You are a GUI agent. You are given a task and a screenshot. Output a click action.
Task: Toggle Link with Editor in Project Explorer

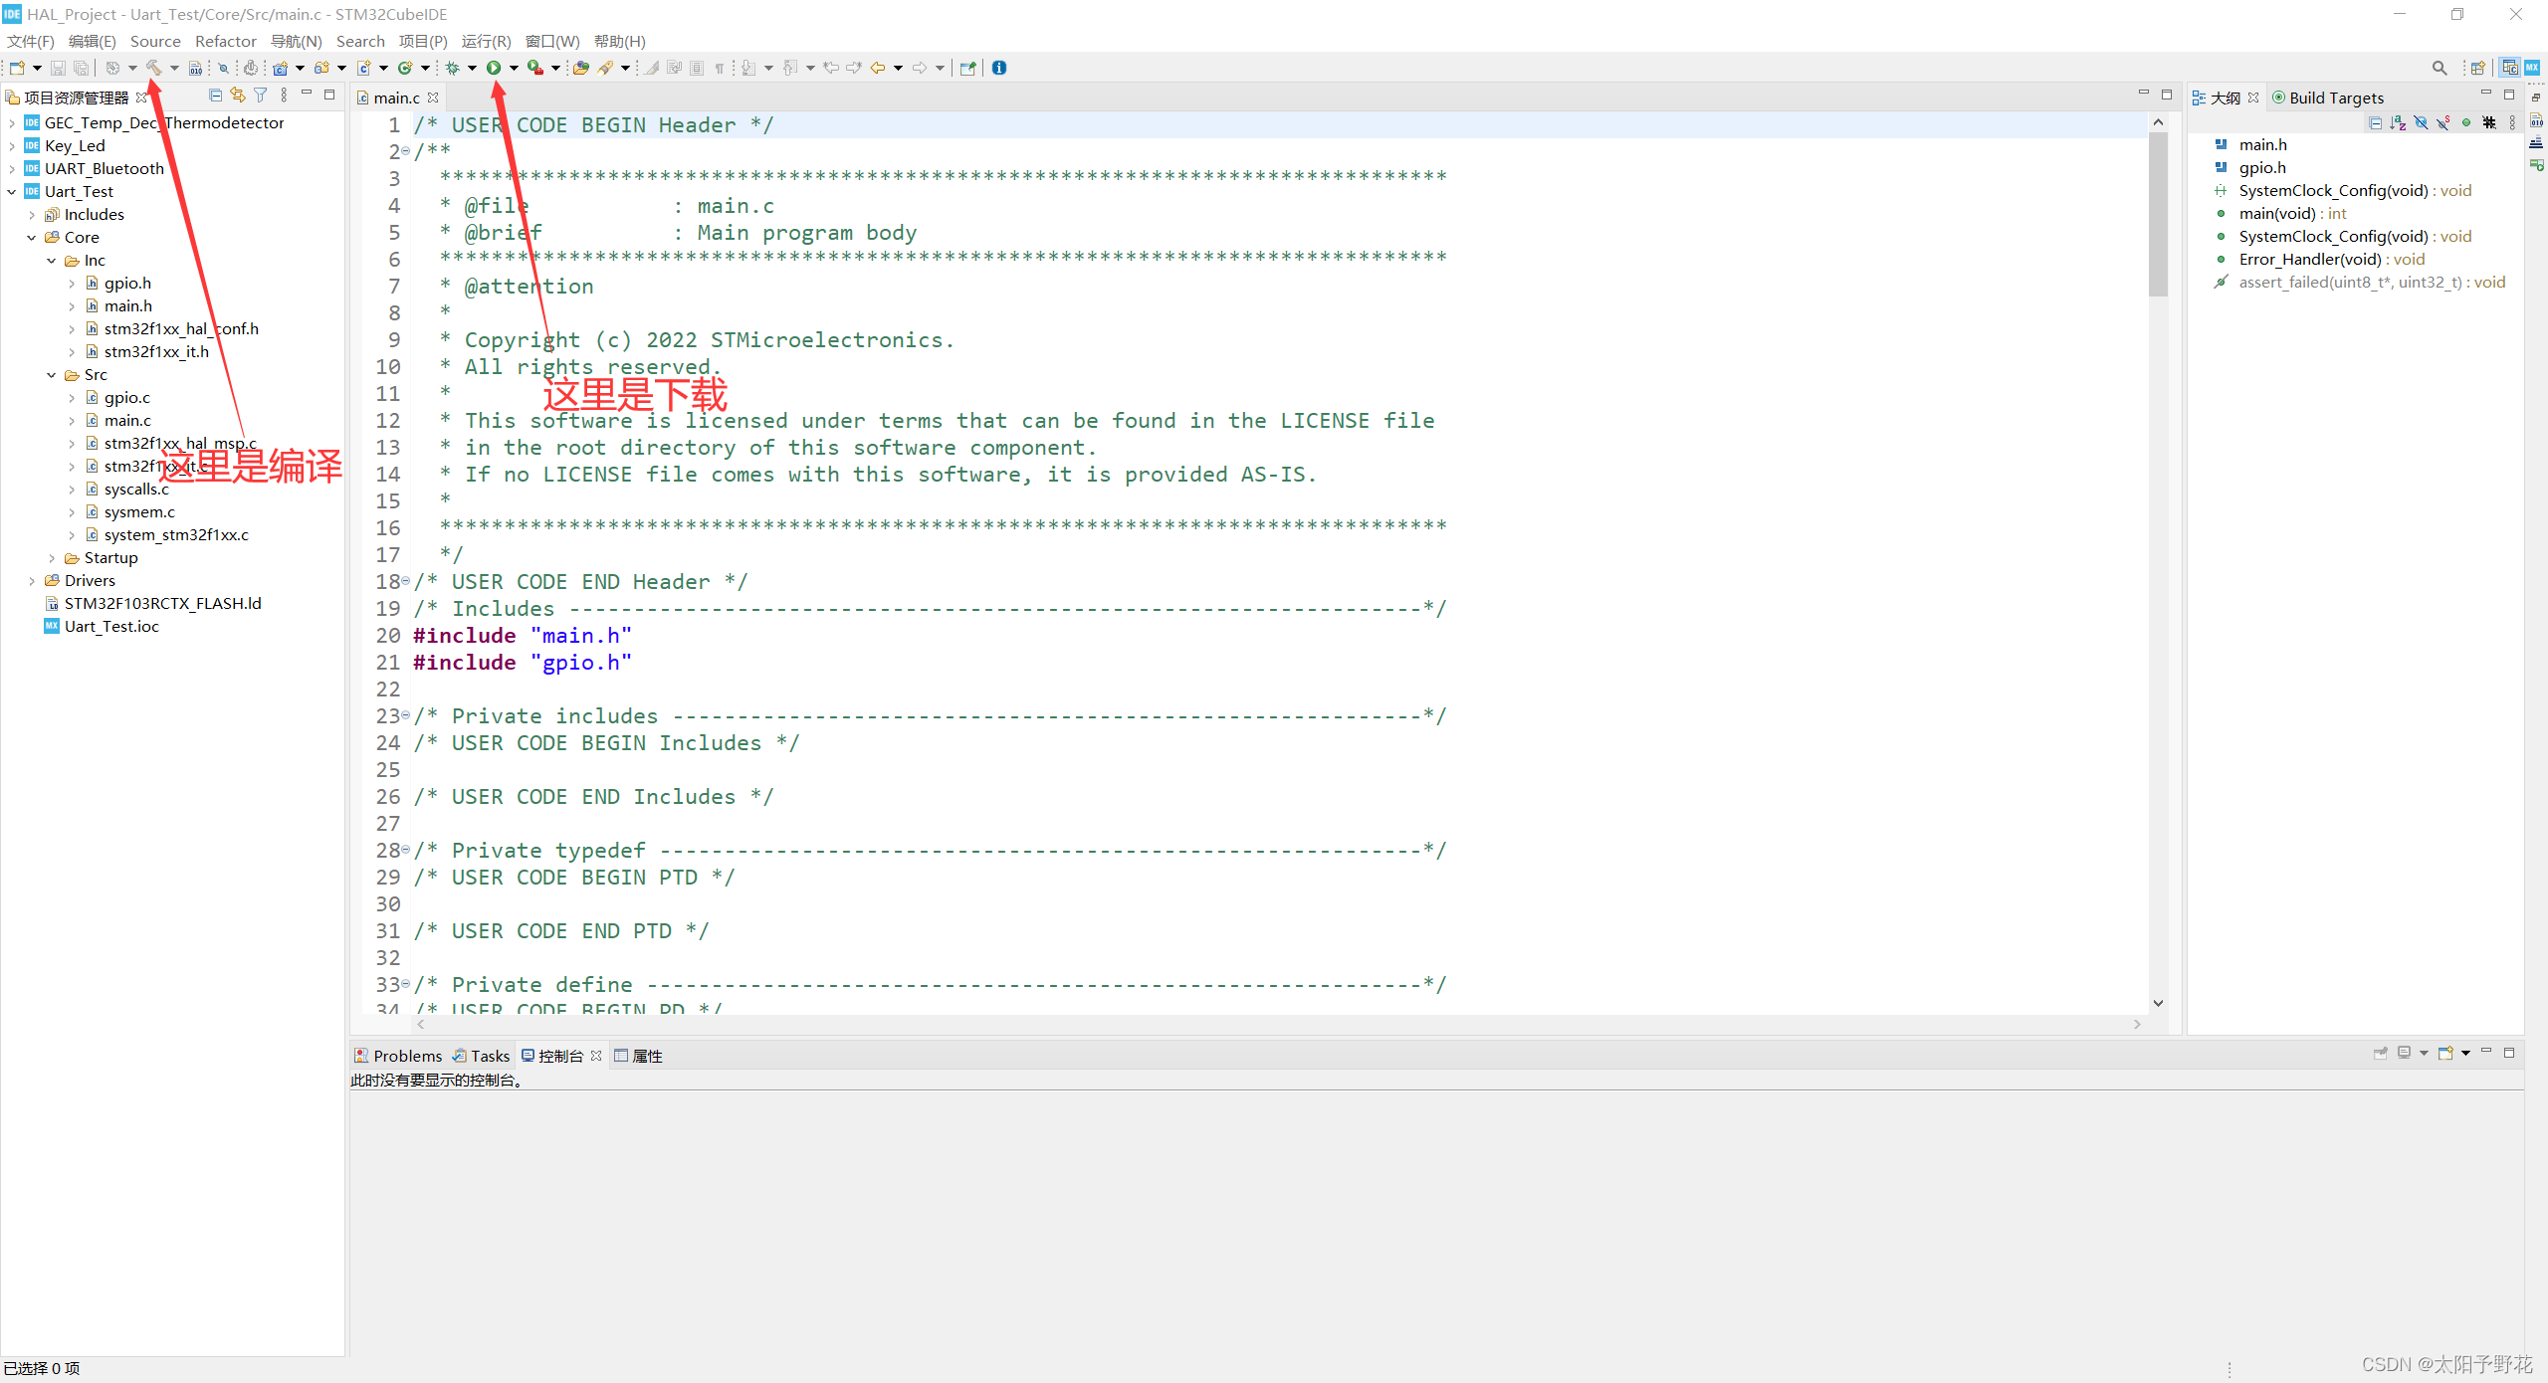click(x=238, y=96)
